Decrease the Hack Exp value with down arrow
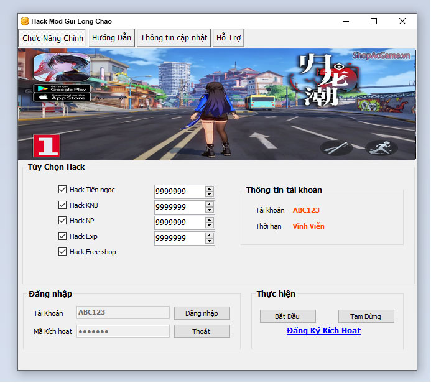Image resolution: width=431 pixels, height=383 pixels. point(210,241)
